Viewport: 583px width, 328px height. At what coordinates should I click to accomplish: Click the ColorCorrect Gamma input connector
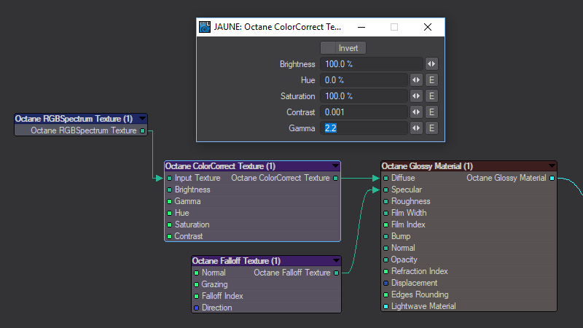pyautogui.click(x=170, y=202)
